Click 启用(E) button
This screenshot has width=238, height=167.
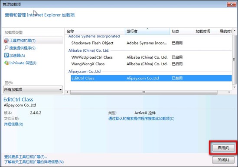point(223,148)
